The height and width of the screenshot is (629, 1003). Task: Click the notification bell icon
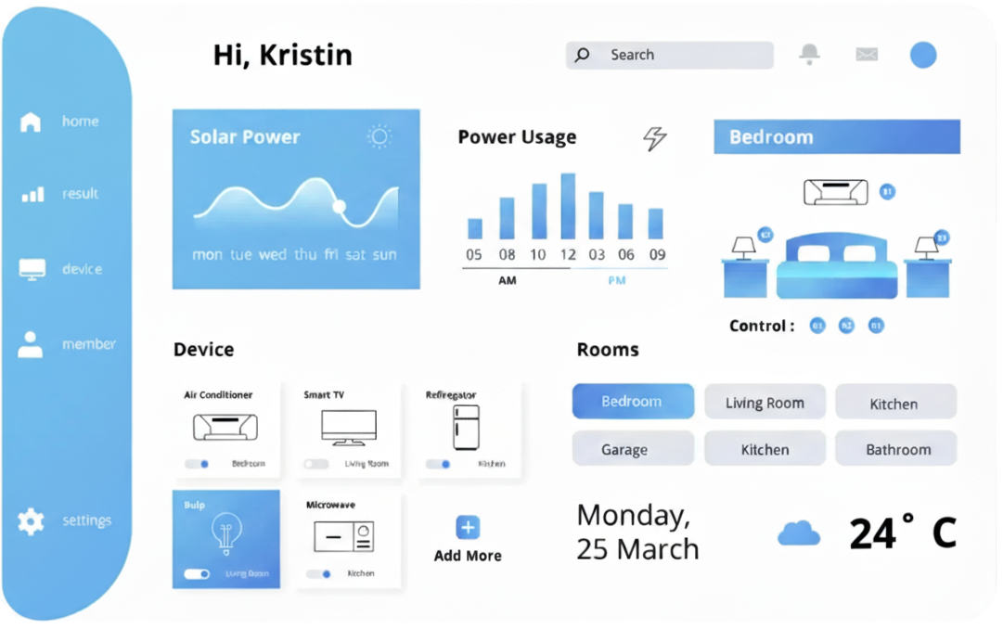tap(809, 54)
